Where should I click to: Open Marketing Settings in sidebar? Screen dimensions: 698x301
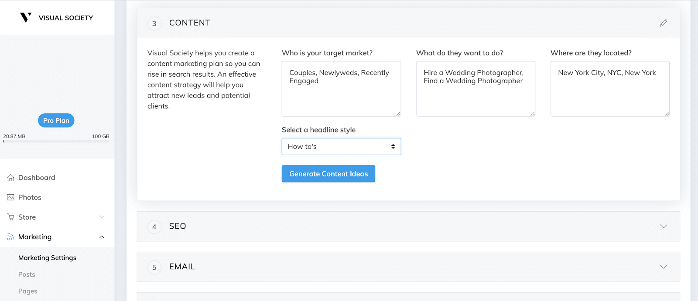(x=47, y=258)
